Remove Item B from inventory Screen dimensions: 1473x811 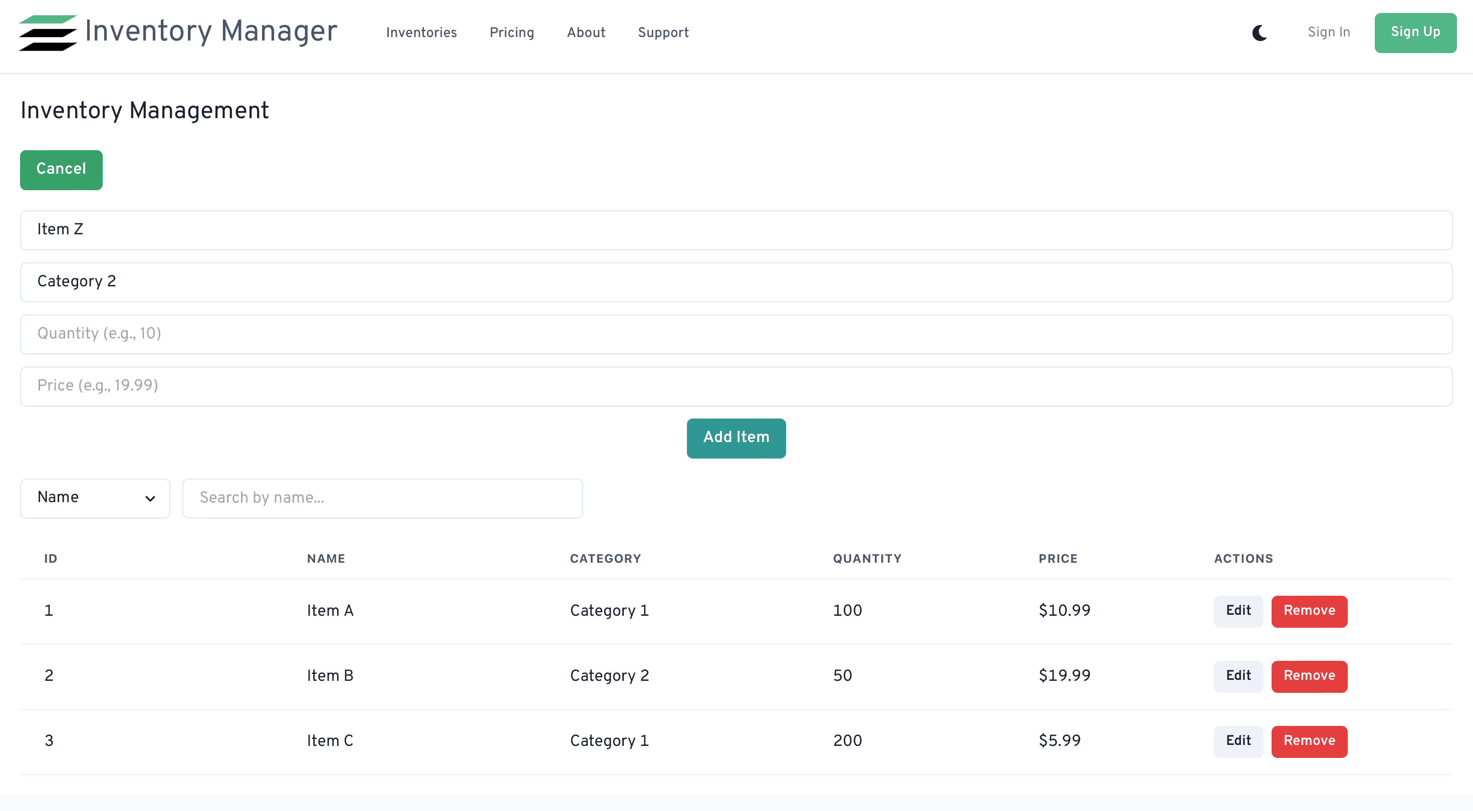1309,676
